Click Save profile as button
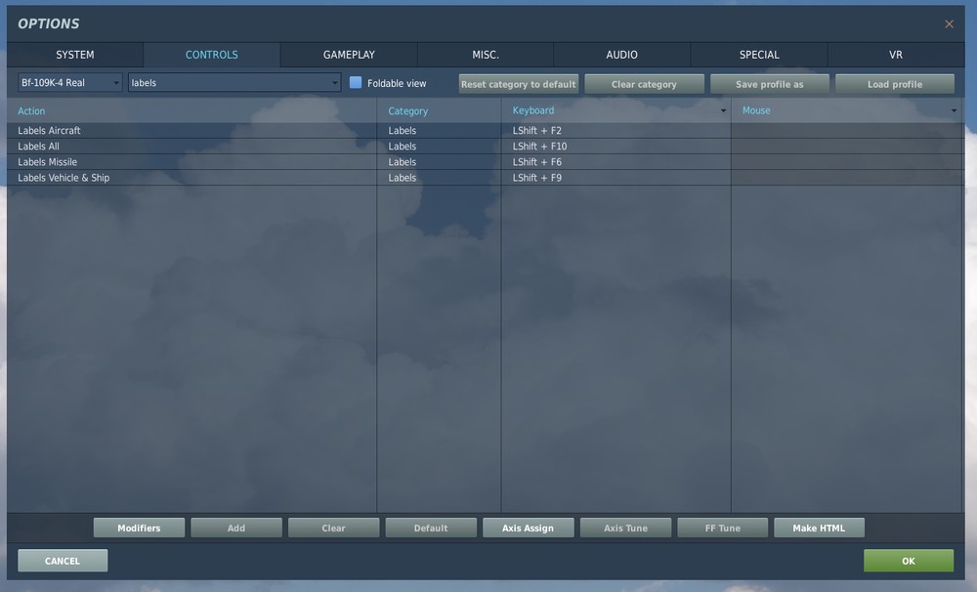The height and width of the screenshot is (592, 977). coord(770,84)
